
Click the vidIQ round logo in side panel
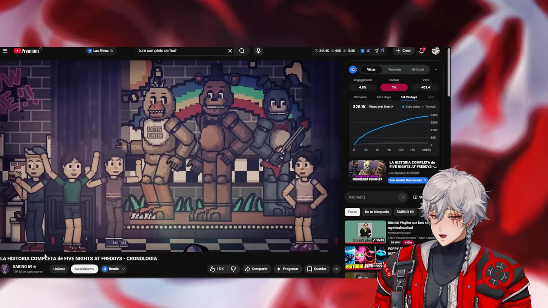pos(353,69)
